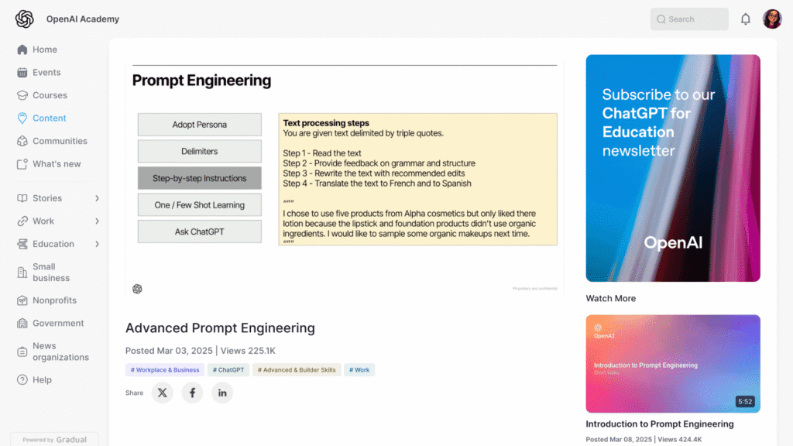Click the ChatGPT hashtag tag
The width and height of the screenshot is (793, 446).
pos(228,369)
